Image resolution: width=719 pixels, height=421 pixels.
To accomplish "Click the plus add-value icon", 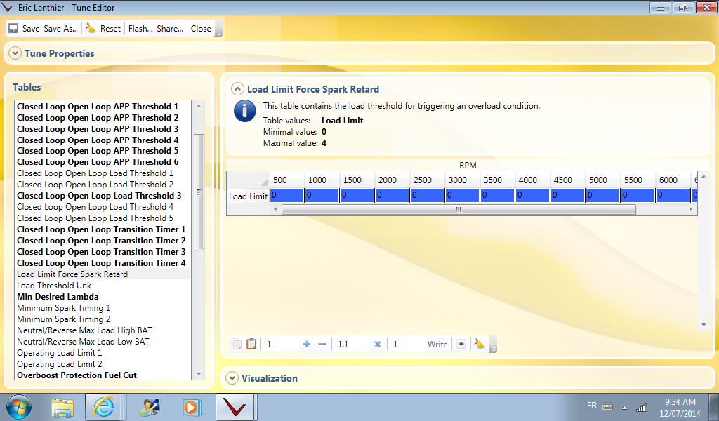I will pos(307,344).
